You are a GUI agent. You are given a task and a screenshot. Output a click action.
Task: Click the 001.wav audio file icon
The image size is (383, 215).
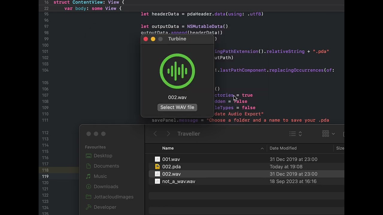157,159
